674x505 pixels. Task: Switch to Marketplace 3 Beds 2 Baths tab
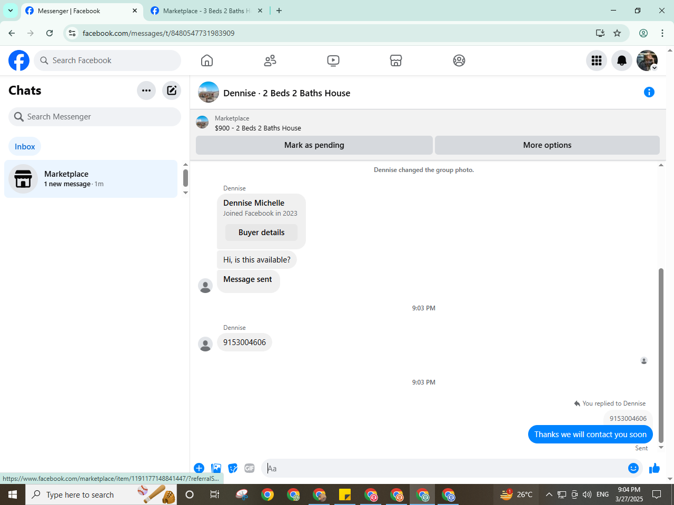click(205, 11)
